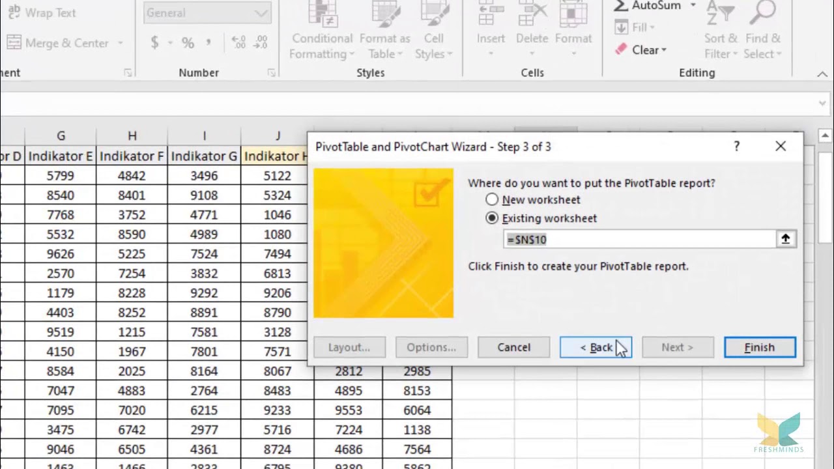834x469 pixels.
Task: Click the Finish button
Action: click(760, 347)
